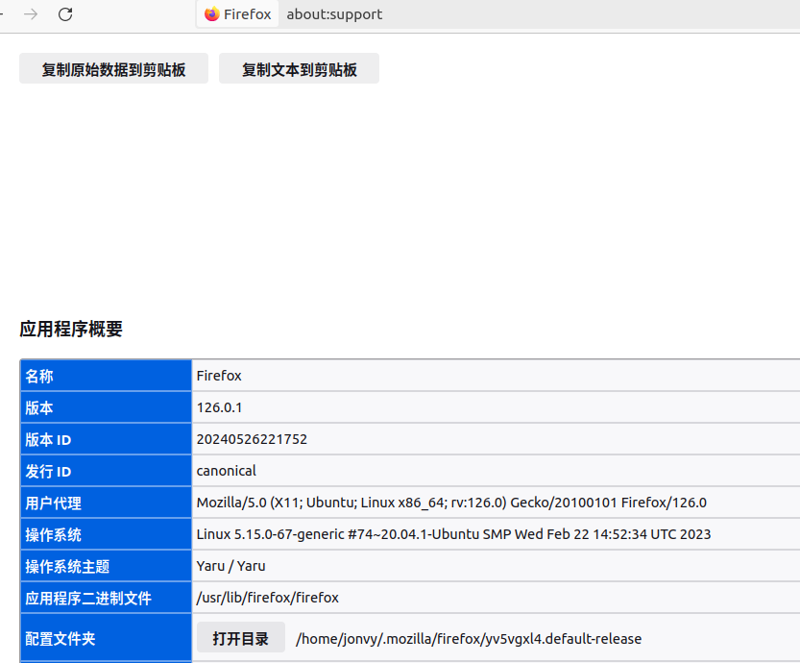800x663 pixels.
Task: Select the 发行 ID row header
Action: point(106,471)
